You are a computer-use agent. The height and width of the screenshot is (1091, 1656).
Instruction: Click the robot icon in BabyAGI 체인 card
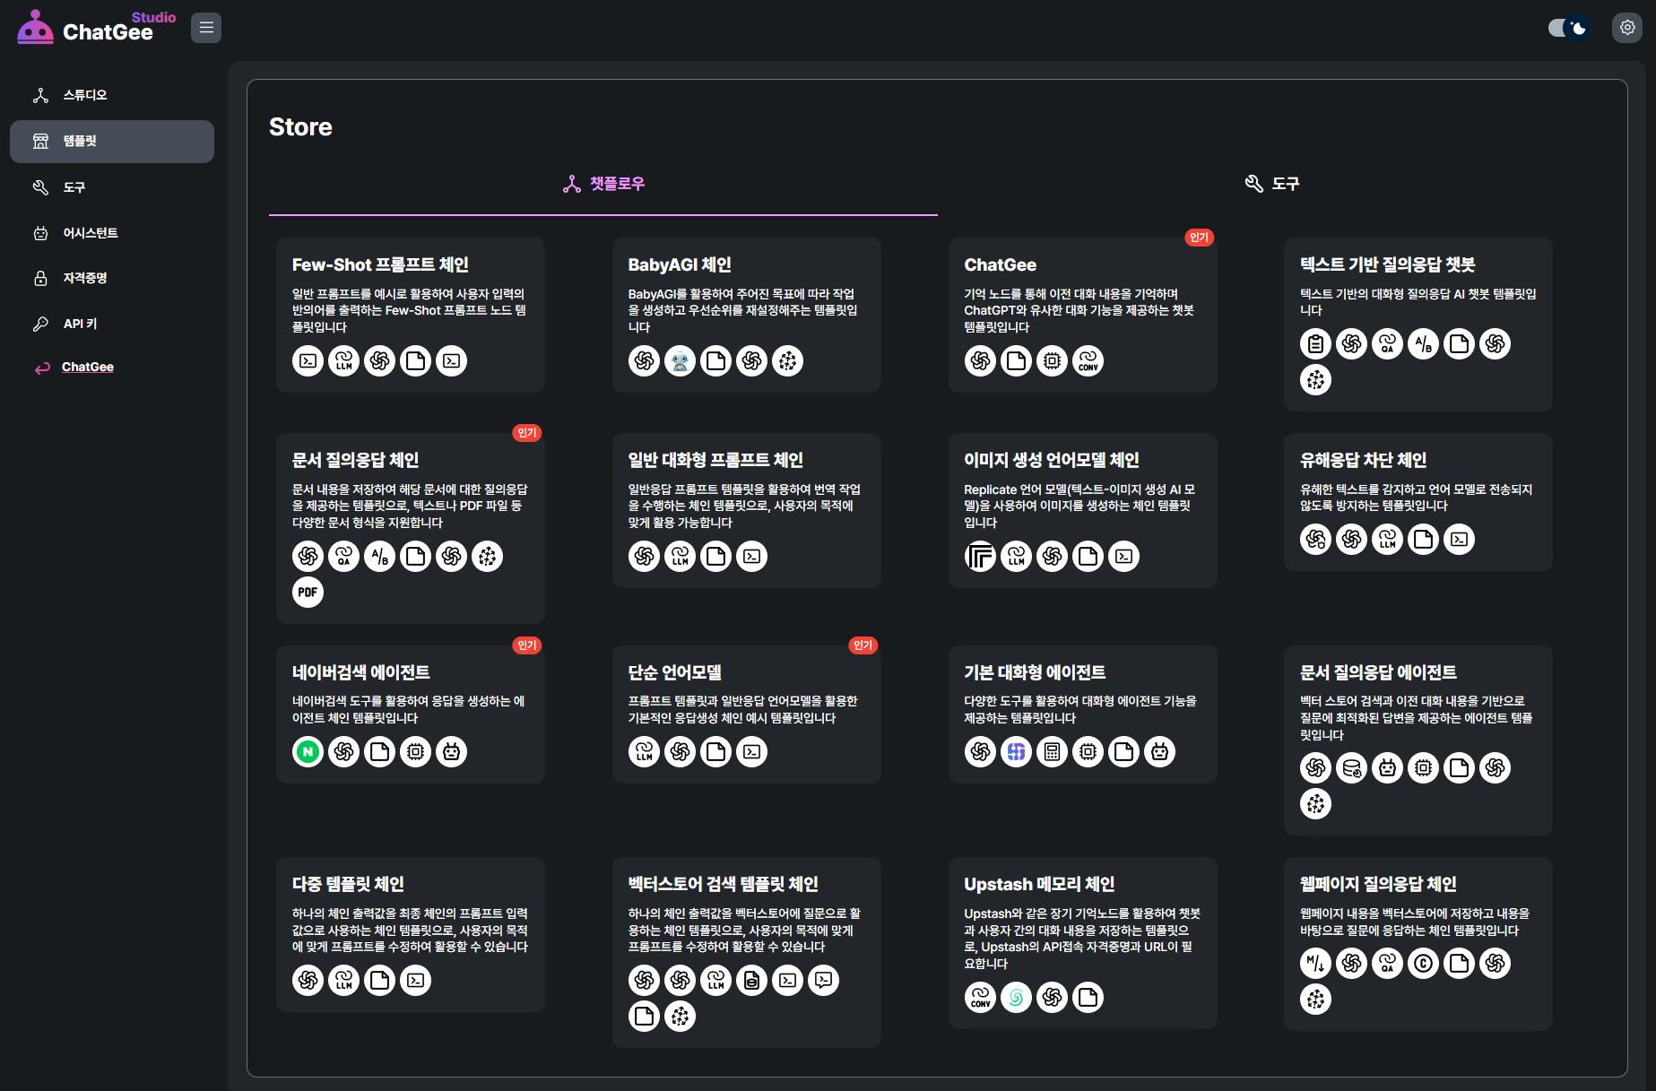click(x=680, y=361)
